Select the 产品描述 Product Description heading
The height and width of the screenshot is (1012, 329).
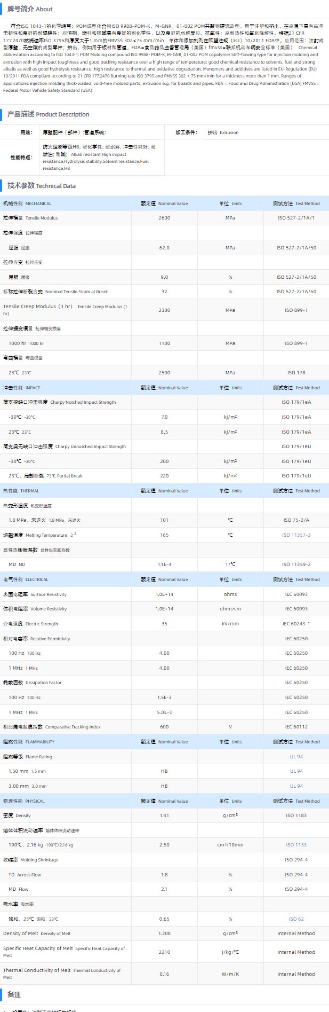(48, 114)
